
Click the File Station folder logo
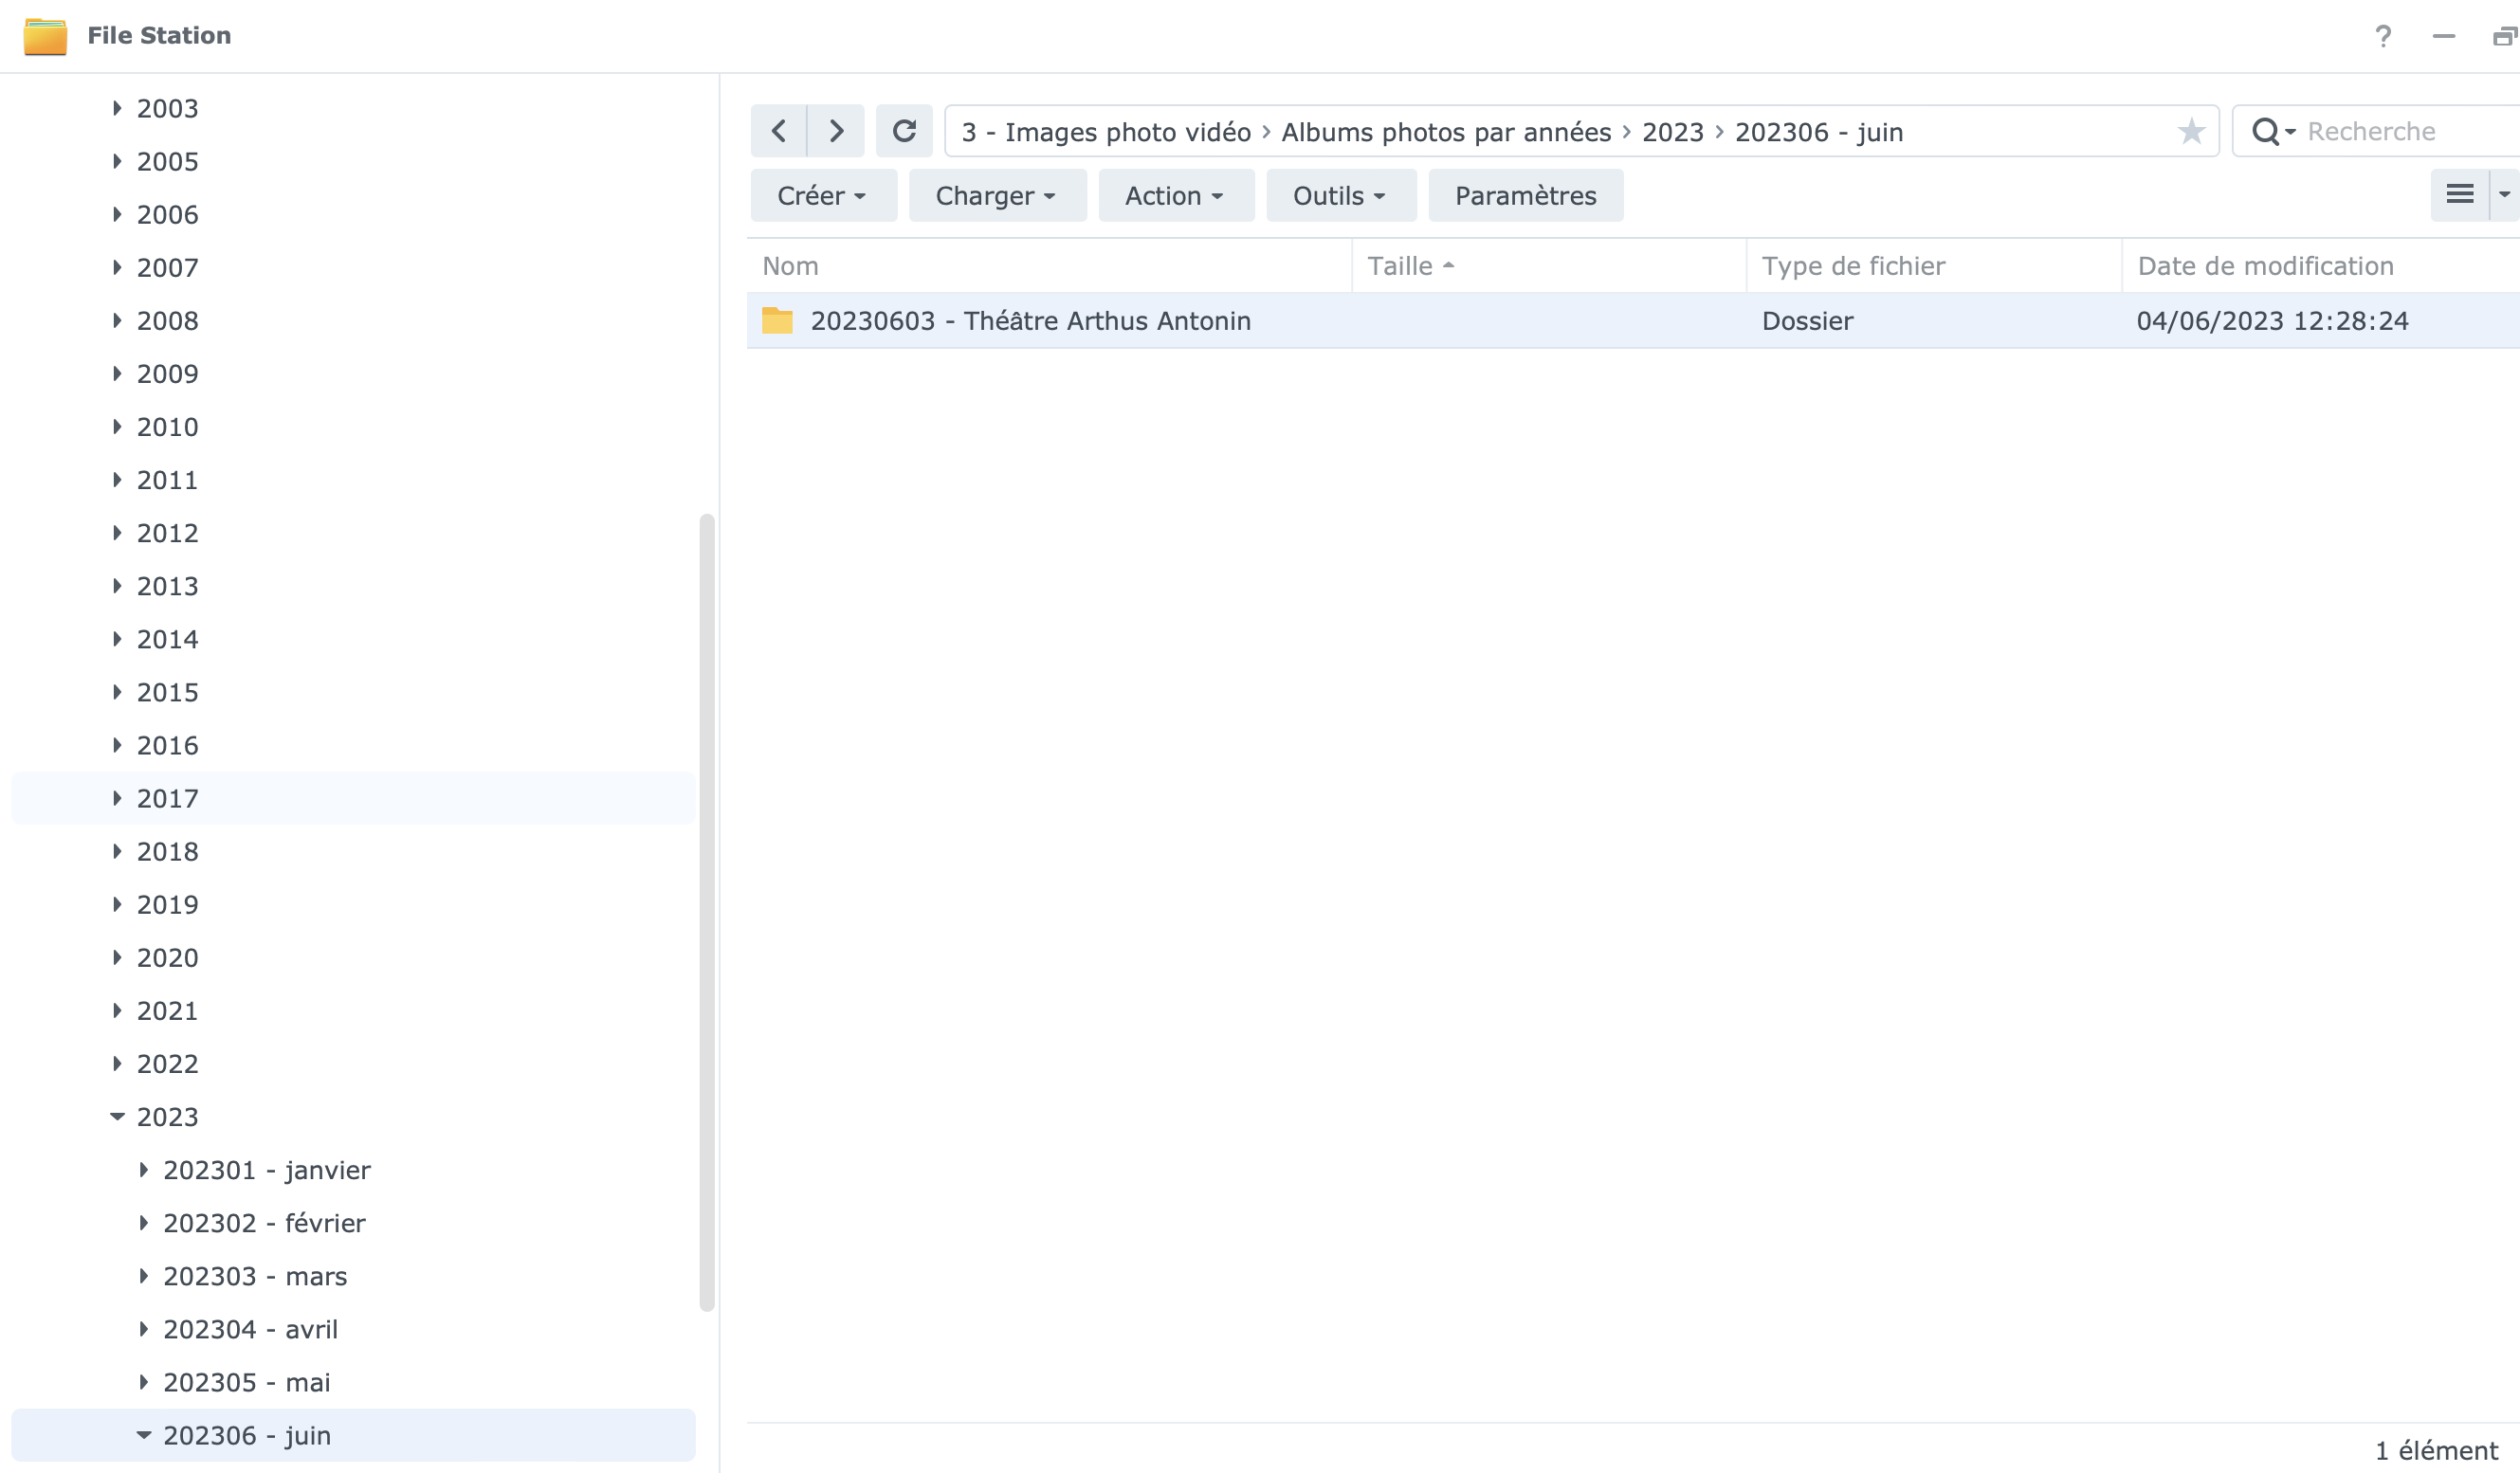(45, 36)
